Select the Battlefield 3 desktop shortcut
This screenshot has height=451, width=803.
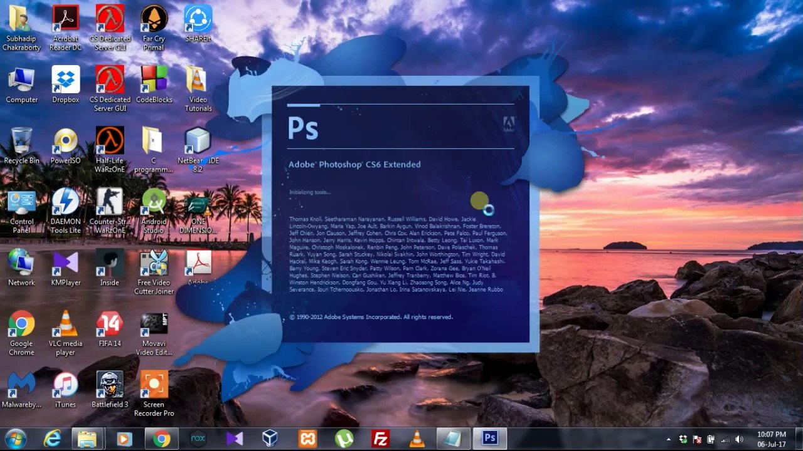click(x=110, y=390)
